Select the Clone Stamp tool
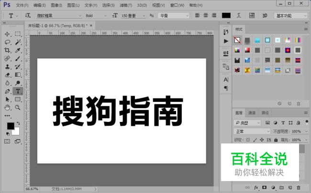The width and height of the screenshot is (311, 193). tap(7, 67)
